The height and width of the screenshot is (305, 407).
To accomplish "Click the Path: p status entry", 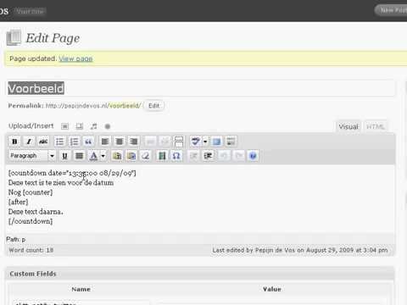I will [x=16, y=240].
